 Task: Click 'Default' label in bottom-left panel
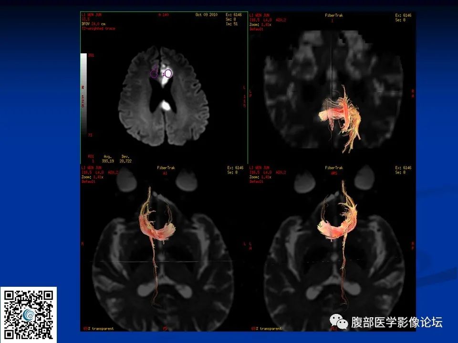pos(88,182)
